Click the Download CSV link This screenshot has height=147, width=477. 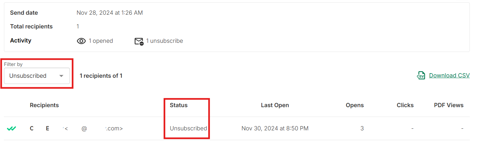click(x=449, y=75)
